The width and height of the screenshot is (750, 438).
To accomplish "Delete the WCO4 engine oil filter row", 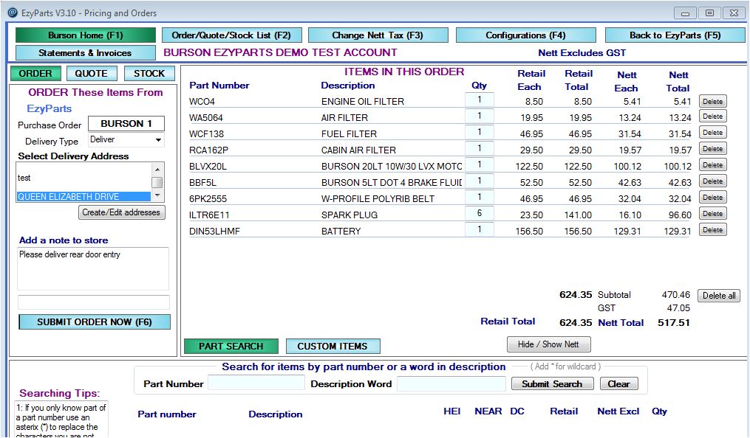I will [x=713, y=102].
